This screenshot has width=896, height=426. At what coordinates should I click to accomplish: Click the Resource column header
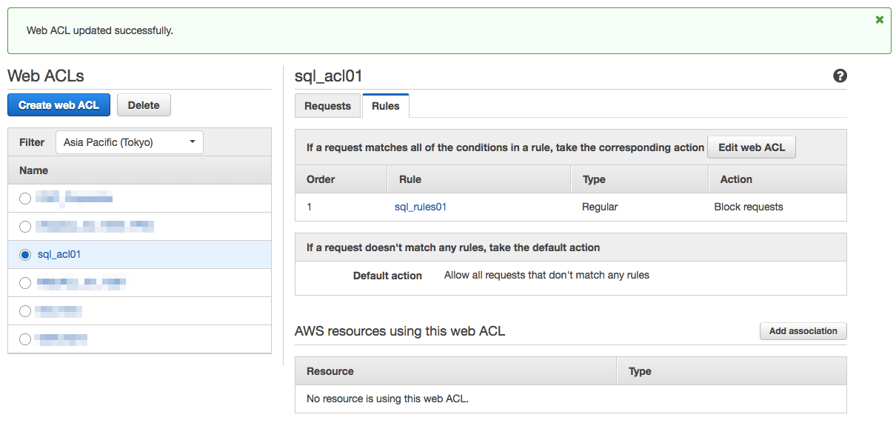coord(330,371)
